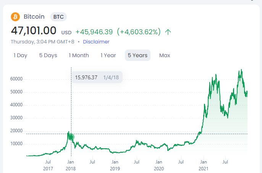Click the orange Bitcoin logo icon
The height and width of the screenshot is (173, 262).
15,17
